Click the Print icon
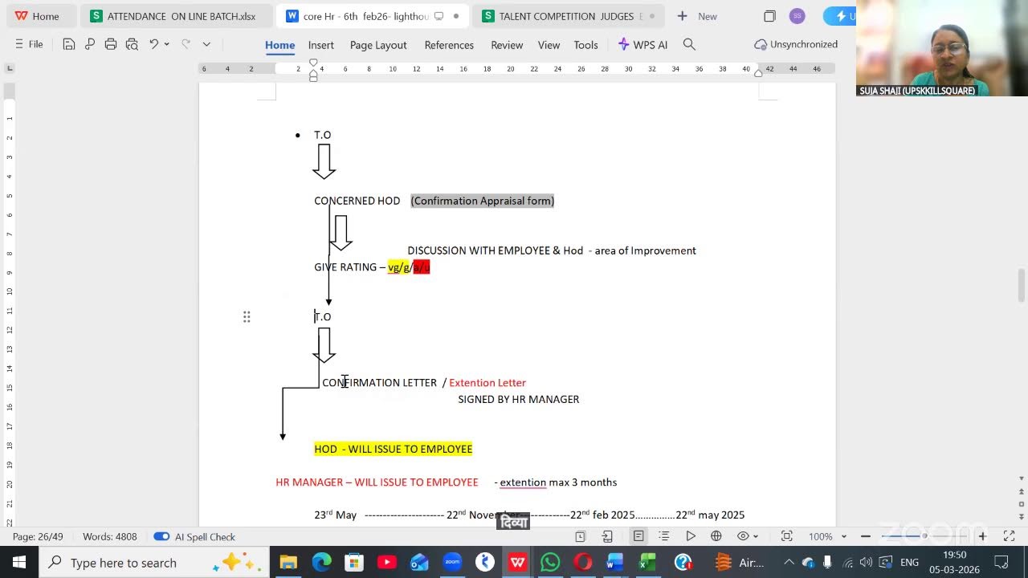The width and height of the screenshot is (1028, 578). [x=111, y=45]
